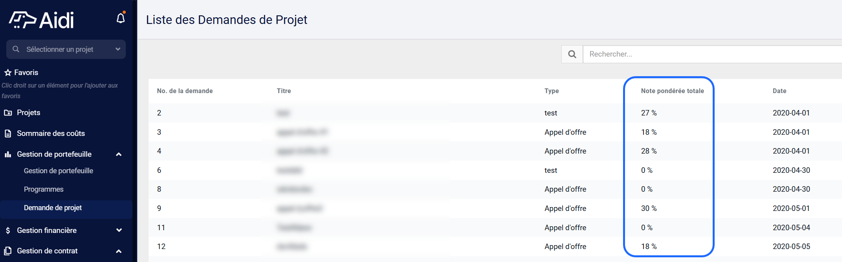842x262 pixels.
Task: Click the Gestion de contrat copy icon
Action: (x=8, y=251)
